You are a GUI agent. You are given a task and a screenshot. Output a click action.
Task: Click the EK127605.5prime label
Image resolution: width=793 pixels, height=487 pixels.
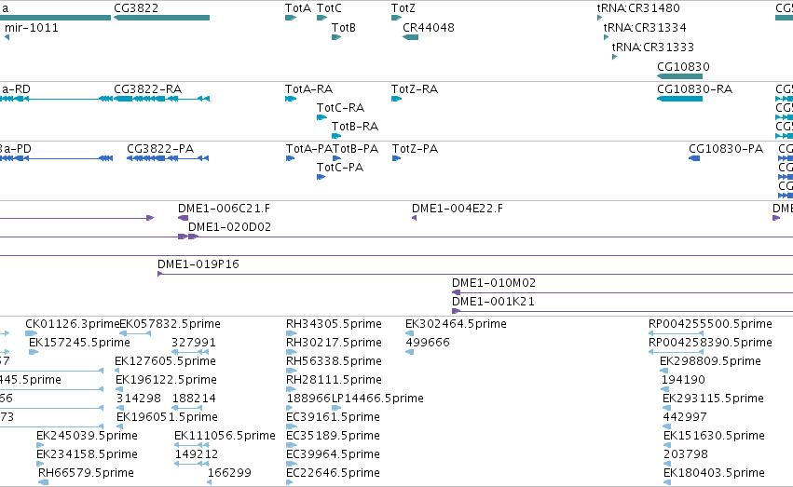(x=165, y=361)
